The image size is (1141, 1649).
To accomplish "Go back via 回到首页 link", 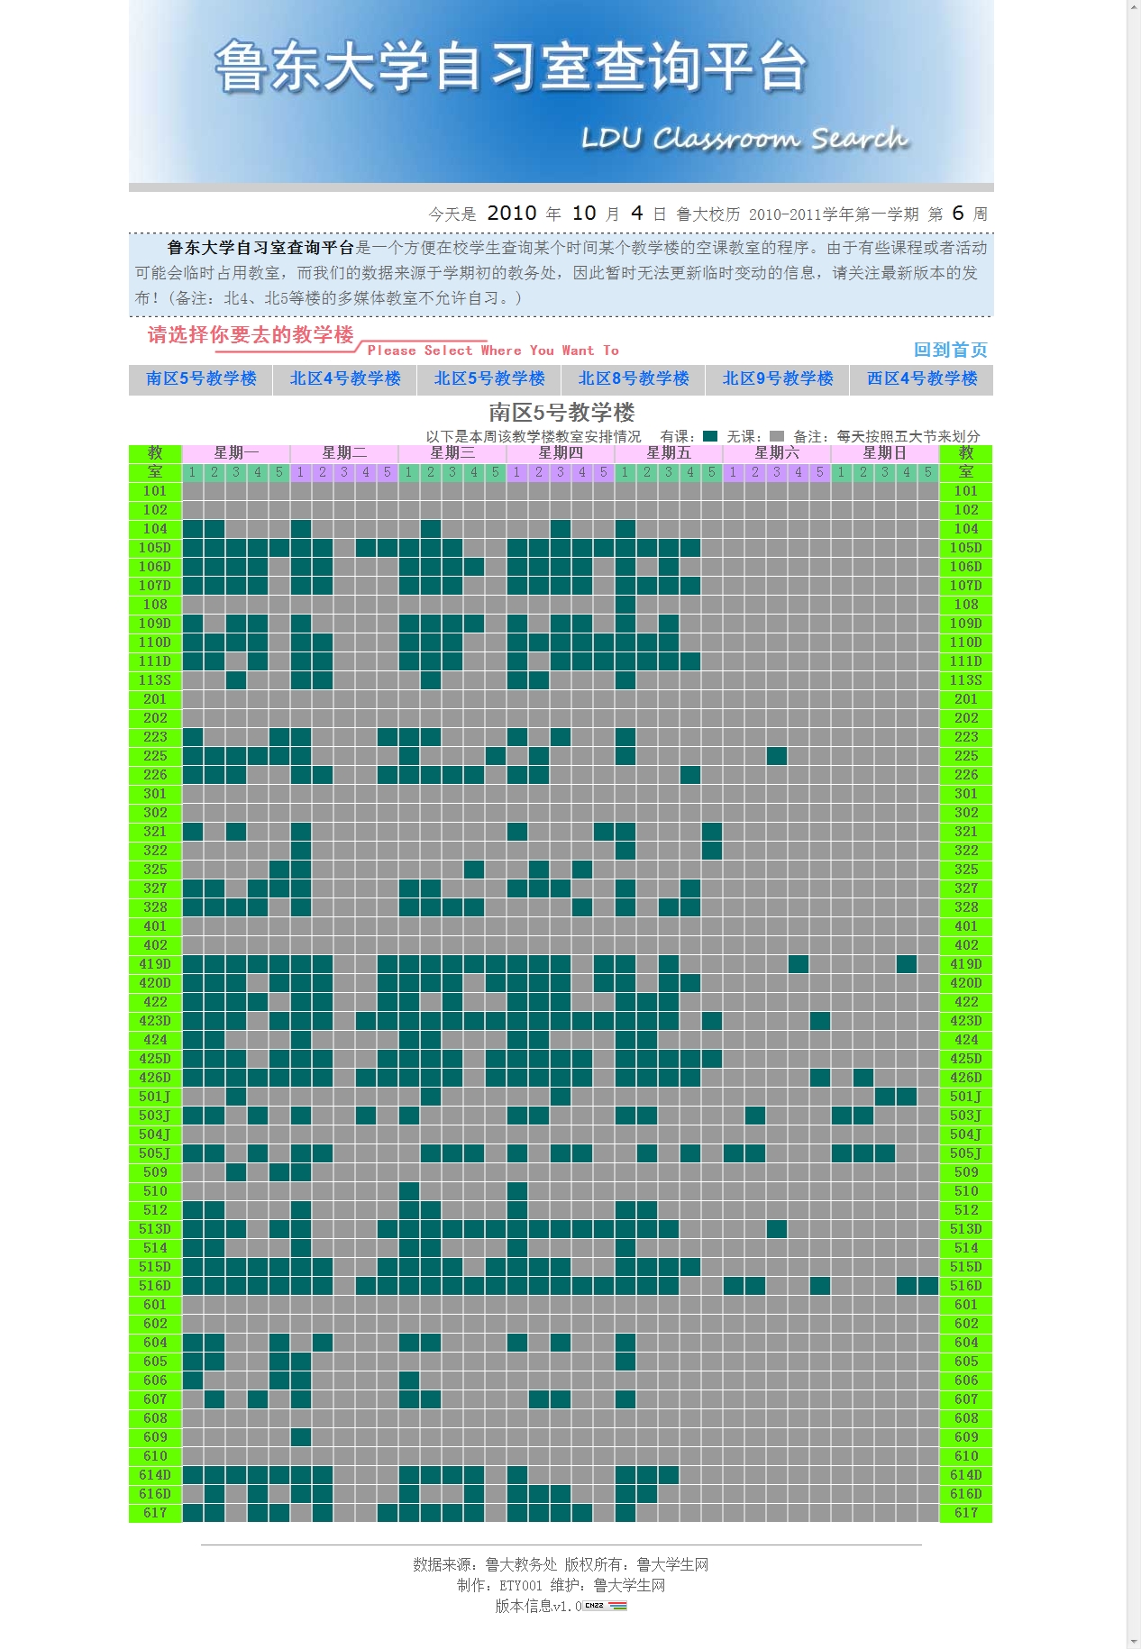I will coord(950,350).
